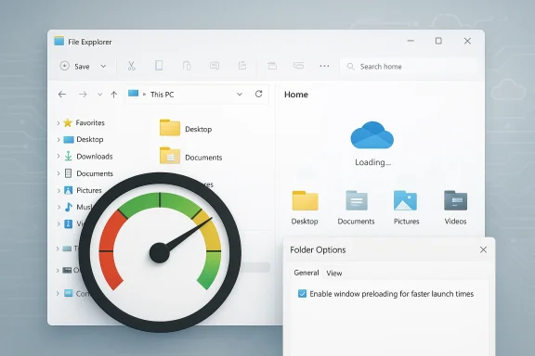The width and height of the screenshot is (535, 356).
Task: Click This PC in address bar
Action: (x=162, y=95)
